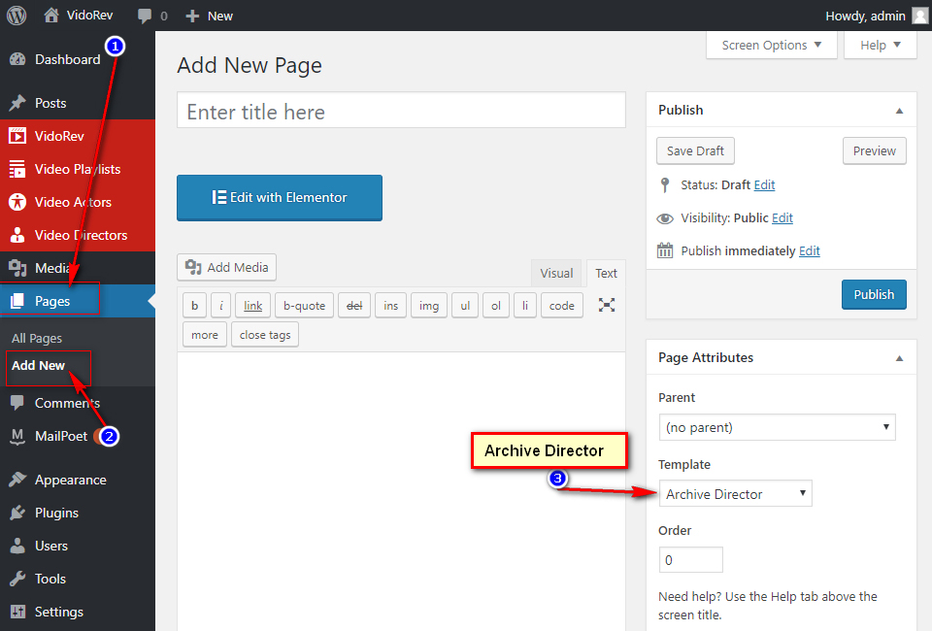Screen dimensions: 932x631
Task: Toggle distraction-free writing fullscreen icon
Action: [607, 305]
